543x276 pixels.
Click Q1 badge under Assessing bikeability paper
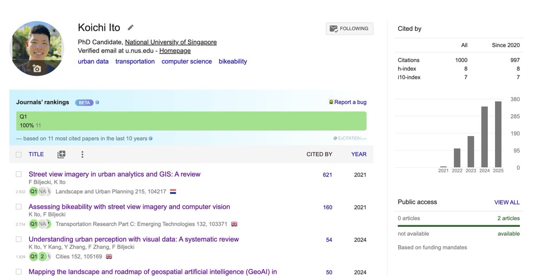33,224
